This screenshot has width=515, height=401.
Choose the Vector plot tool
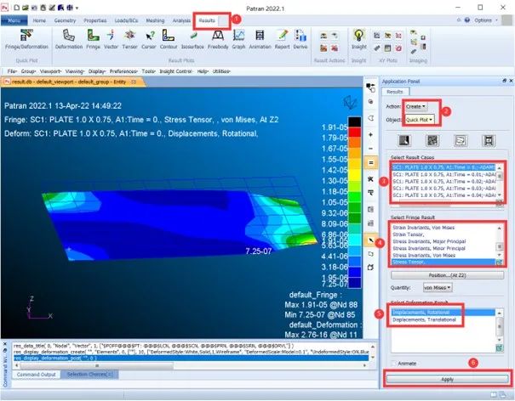111,40
